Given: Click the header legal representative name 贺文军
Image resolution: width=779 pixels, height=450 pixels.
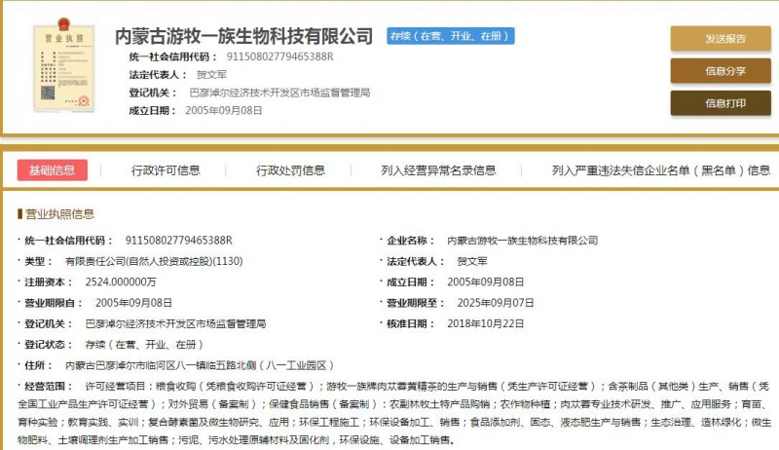Looking at the screenshot, I should [x=211, y=74].
